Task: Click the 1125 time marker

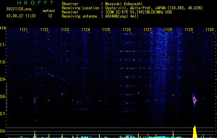Action: tap(106, 30)
